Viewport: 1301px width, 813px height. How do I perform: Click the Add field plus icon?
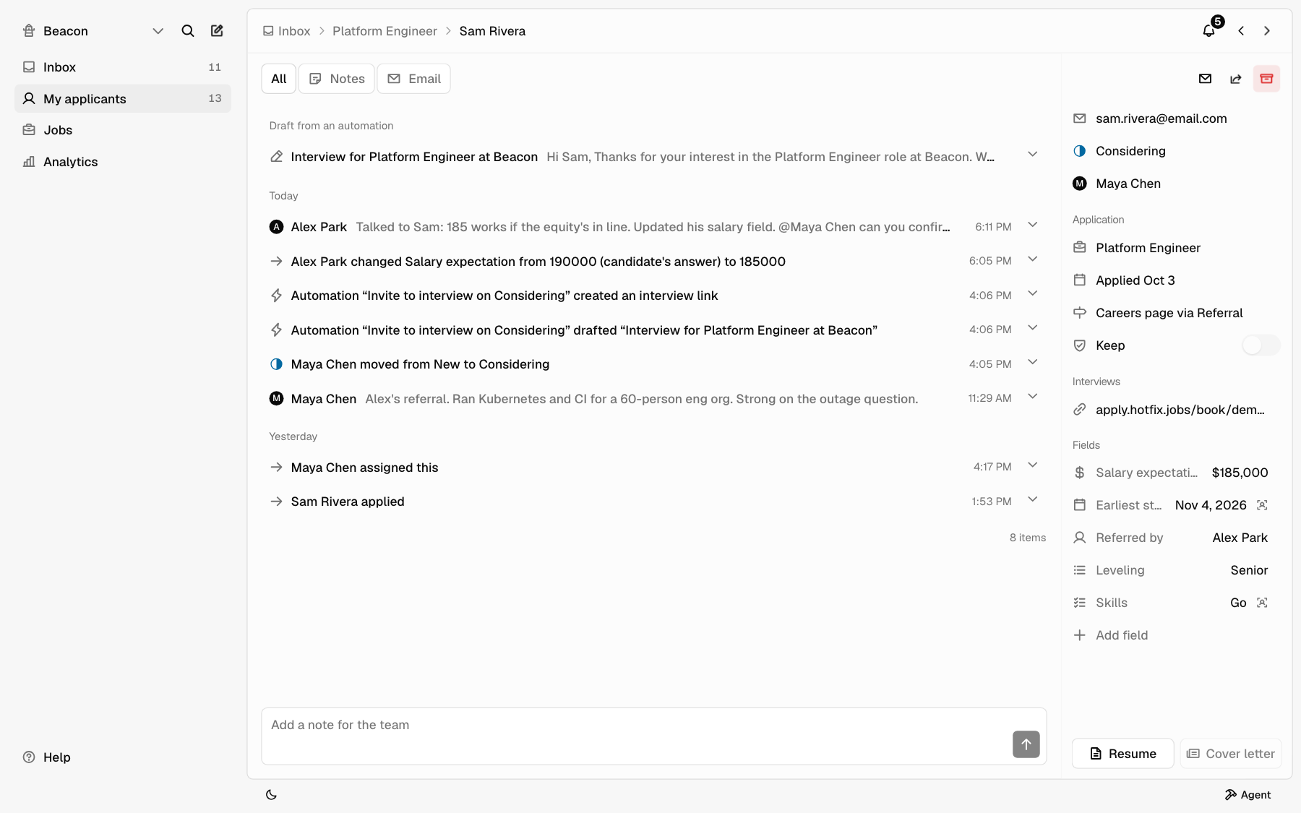[1080, 635]
